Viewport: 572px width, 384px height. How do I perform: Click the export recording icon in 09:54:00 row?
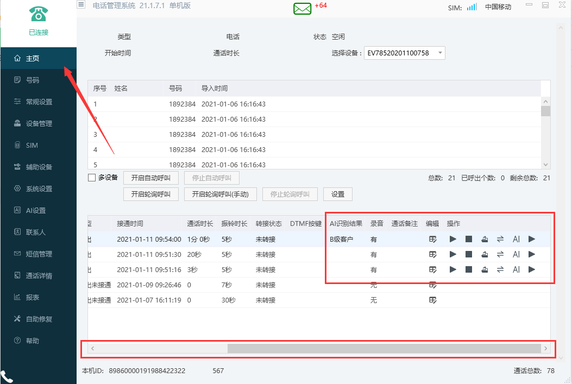coord(485,239)
